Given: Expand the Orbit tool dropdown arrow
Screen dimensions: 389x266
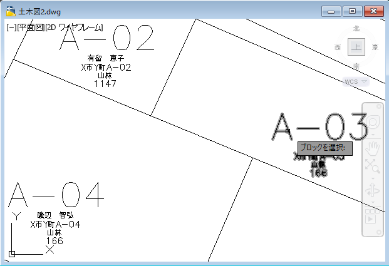Looking at the screenshot, I should click(x=373, y=203).
